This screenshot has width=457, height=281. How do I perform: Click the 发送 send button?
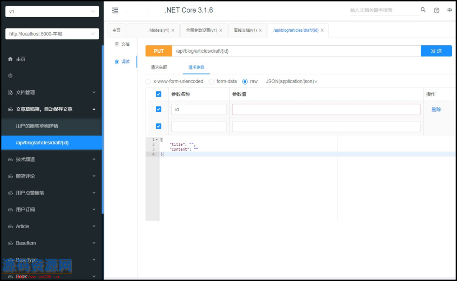(x=436, y=51)
